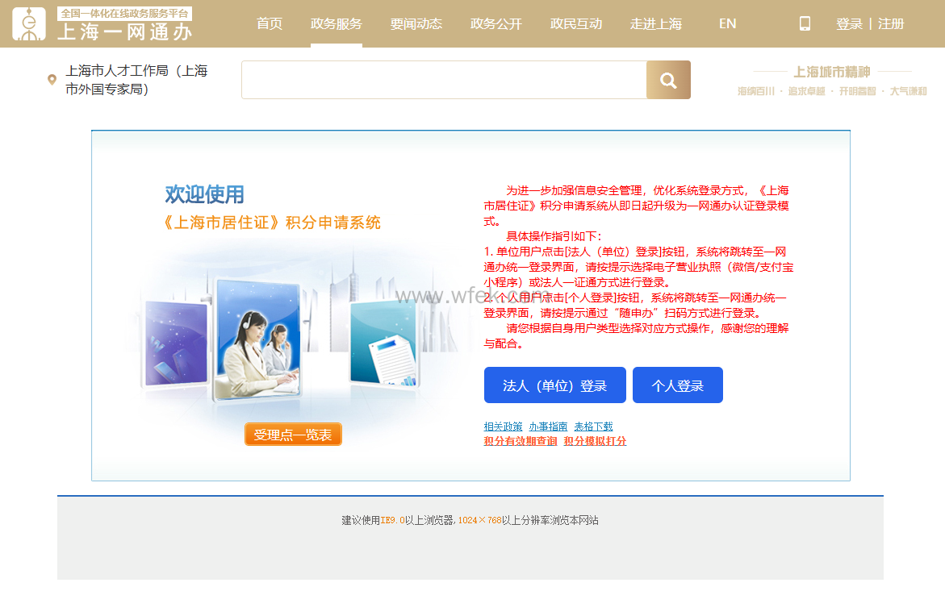Open 政务公开 in the navigation bar
The image size is (945, 591).
pyautogui.click(x=496, y=23)
